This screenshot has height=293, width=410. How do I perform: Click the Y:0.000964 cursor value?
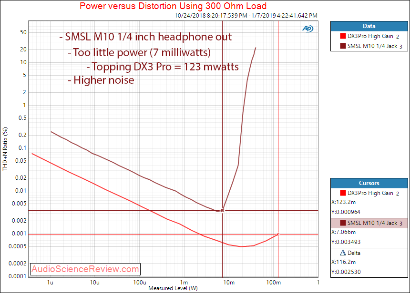(346, 212)
